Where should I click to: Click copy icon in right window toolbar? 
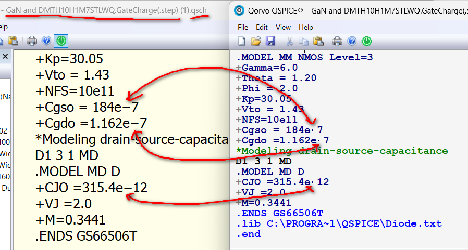tap(304, 41)
